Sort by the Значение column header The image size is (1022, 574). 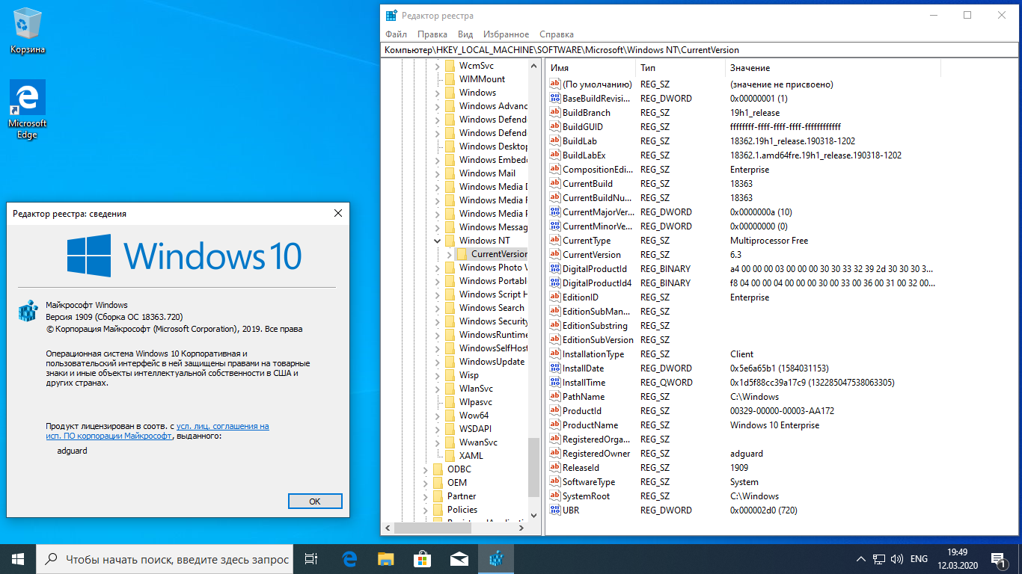pyautogui.click(x=833, y=68)
